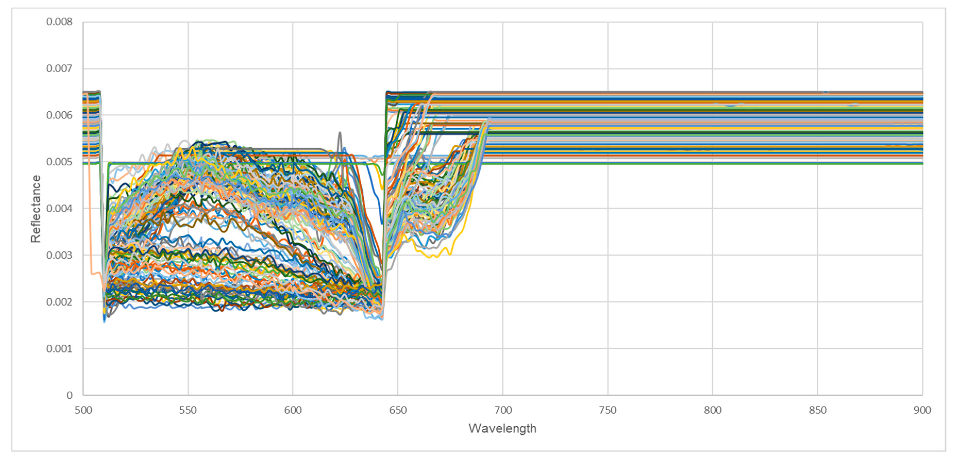This screenshot has width=955, height=462.
Task: Select the 0.003 tick label
Action: [59, 255]
